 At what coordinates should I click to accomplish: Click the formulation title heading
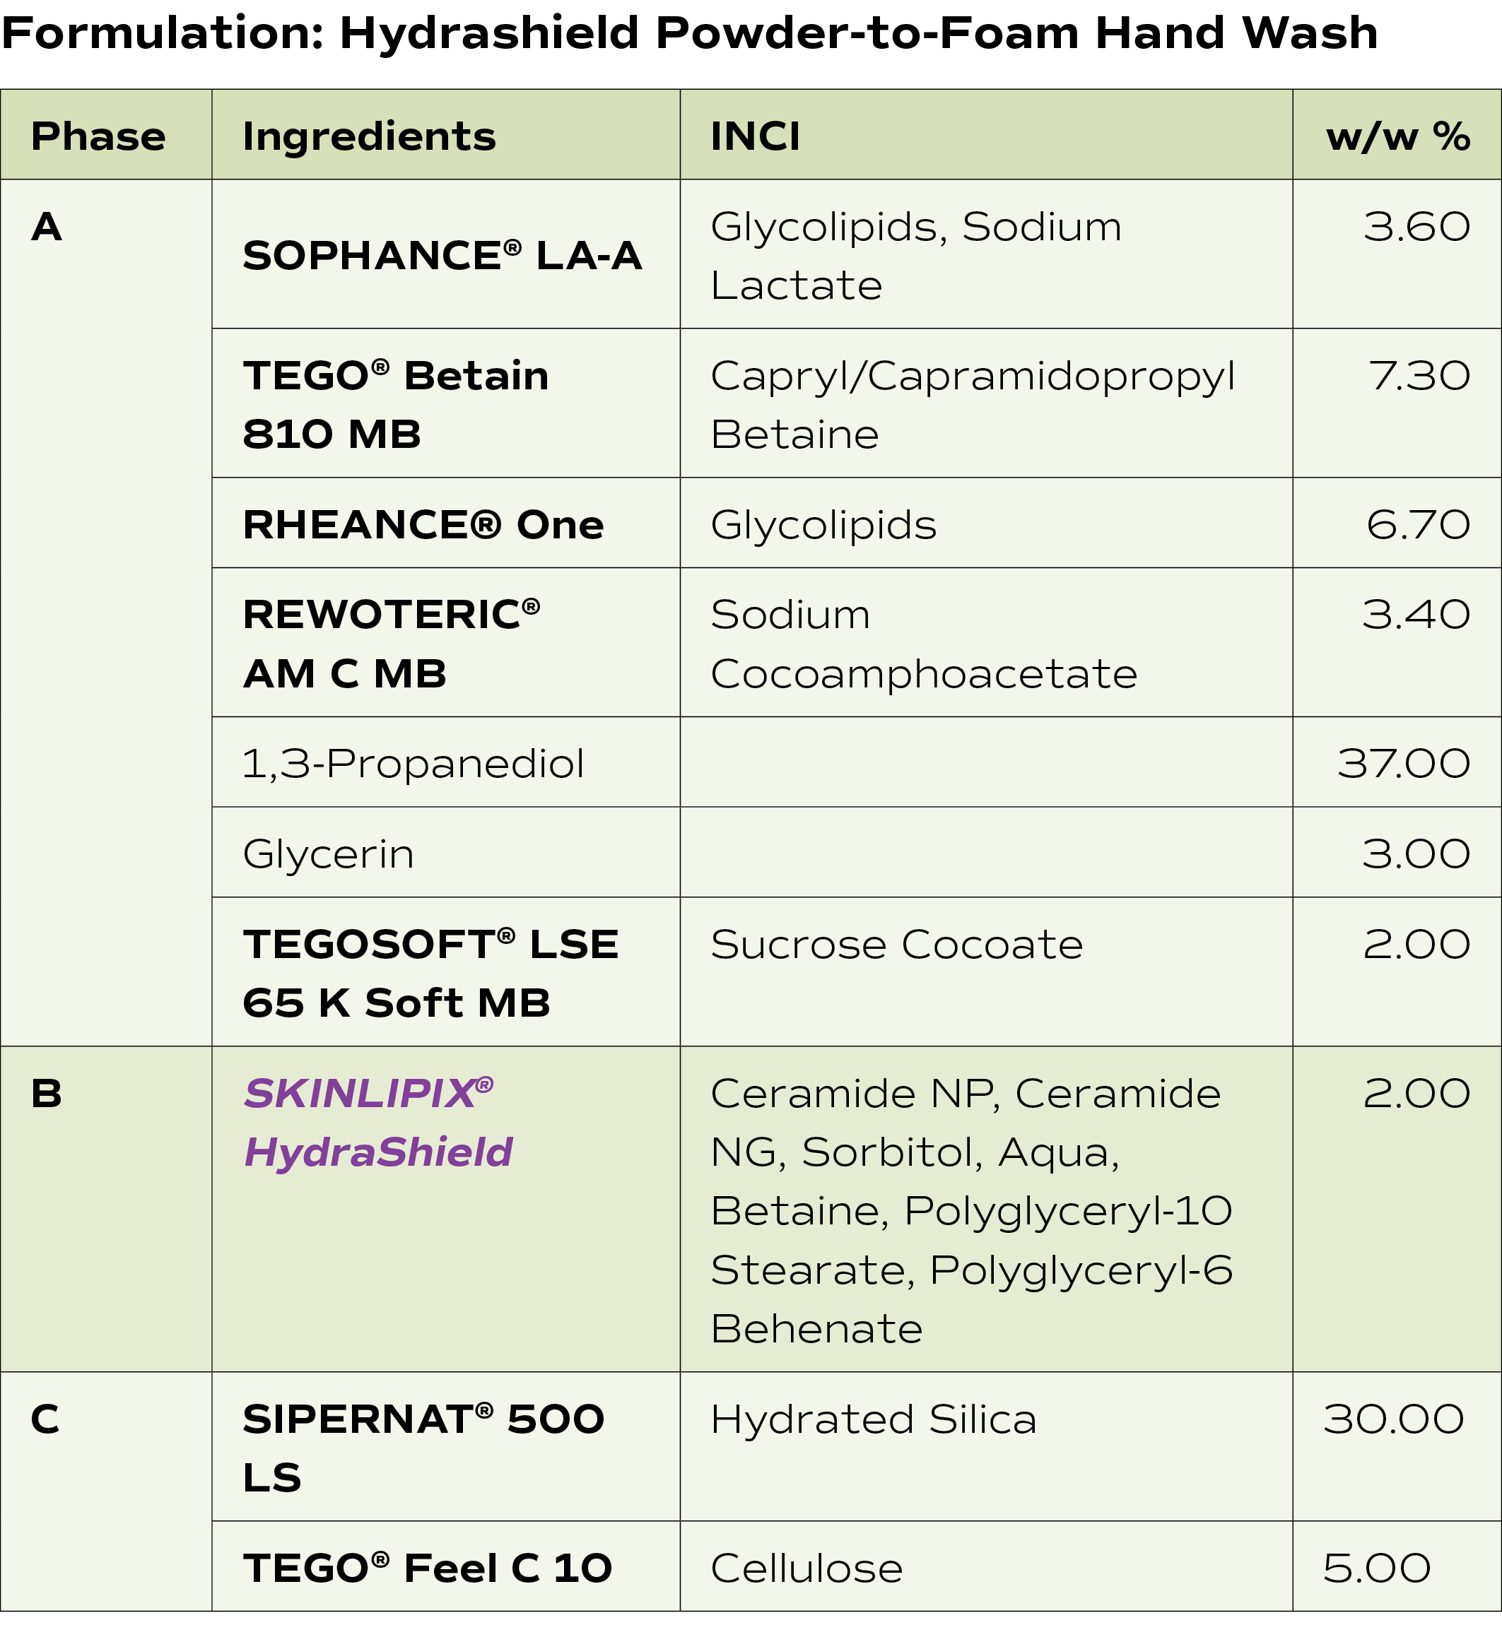(x=689, y=33)
